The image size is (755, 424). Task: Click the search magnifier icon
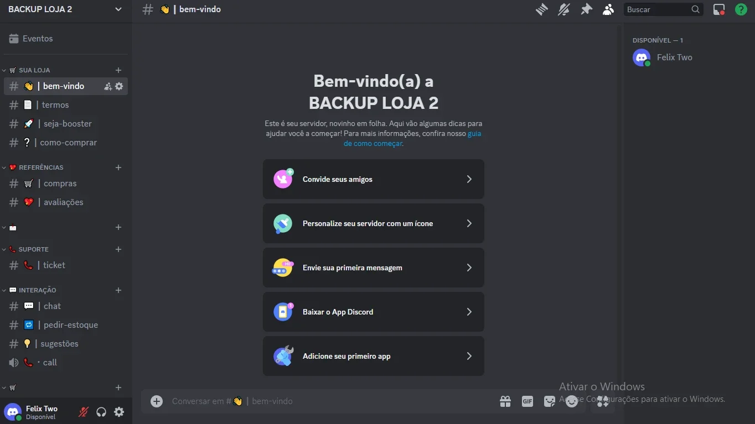(696, 9)
